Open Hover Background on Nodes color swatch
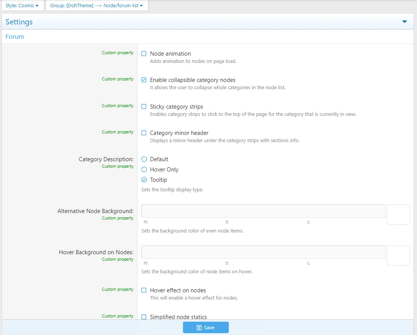 (398, 256)
